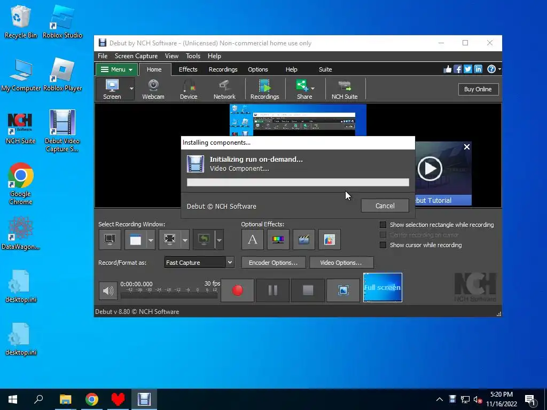Open the View menu
This screenshot has width=547, height=410.
171,56
